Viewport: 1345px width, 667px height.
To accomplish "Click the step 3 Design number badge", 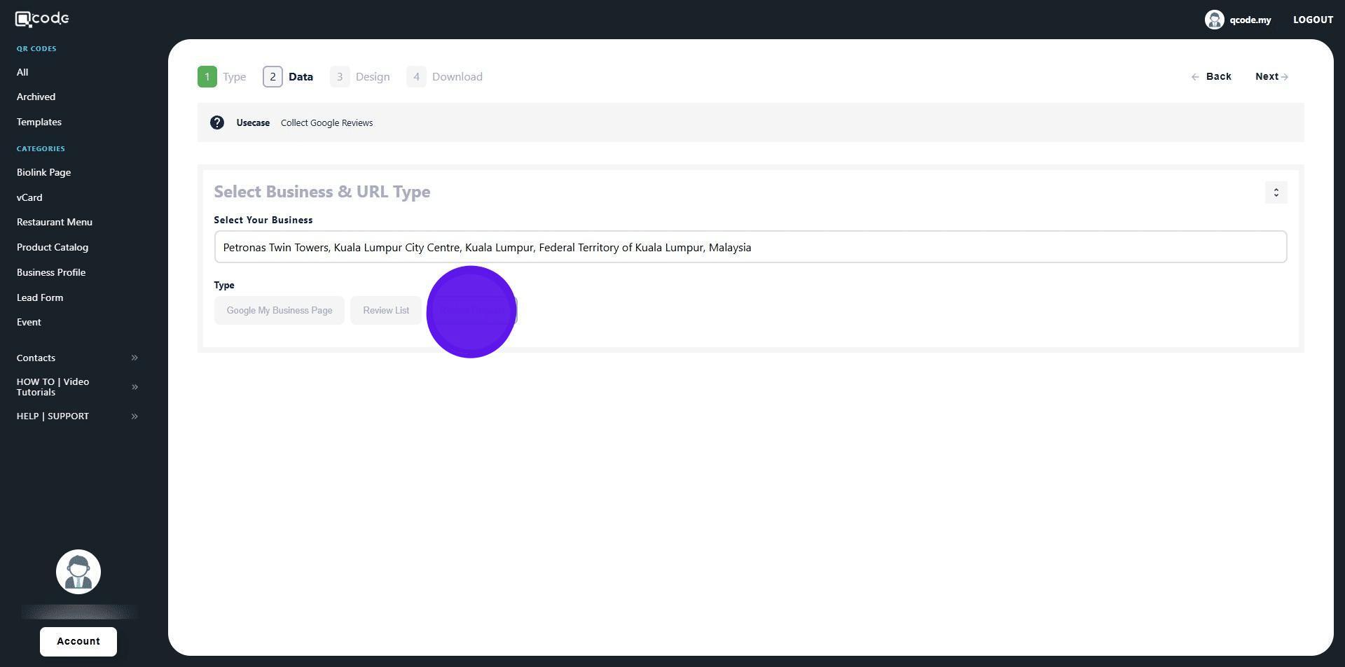I will pyautogui.click(x=340, y=77).
